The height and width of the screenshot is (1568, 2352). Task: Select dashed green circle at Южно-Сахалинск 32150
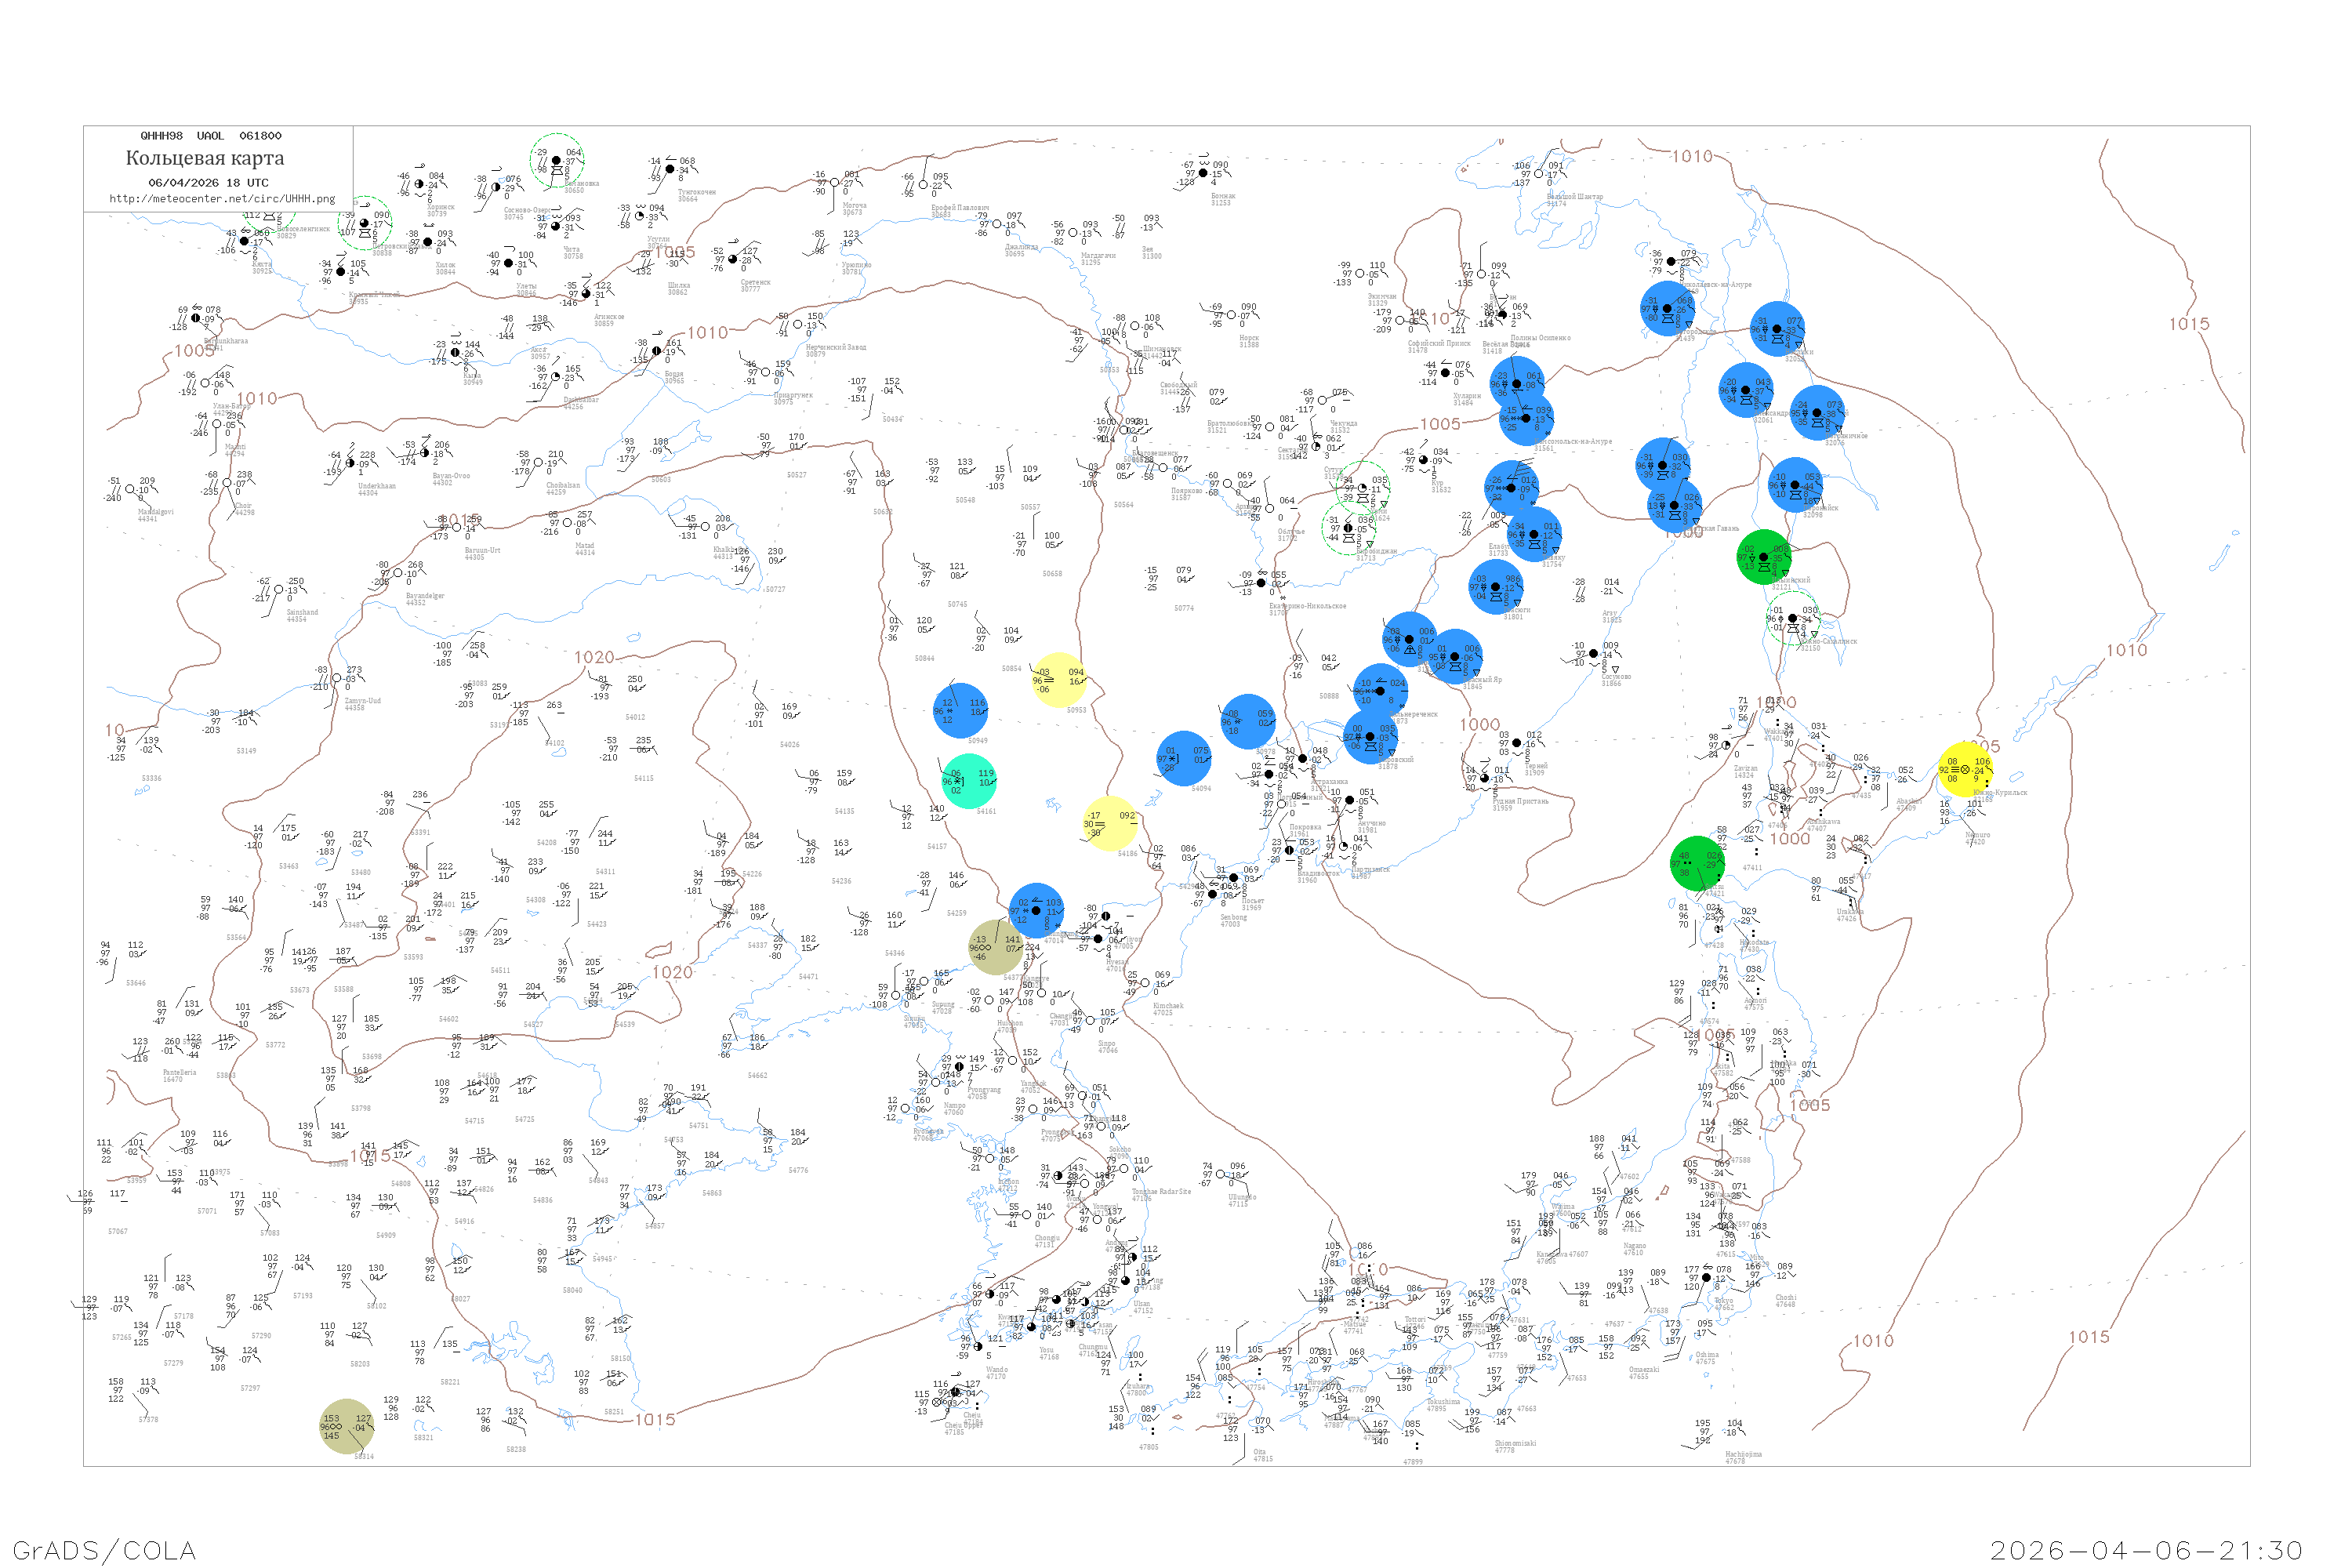tap(1792, 618)
